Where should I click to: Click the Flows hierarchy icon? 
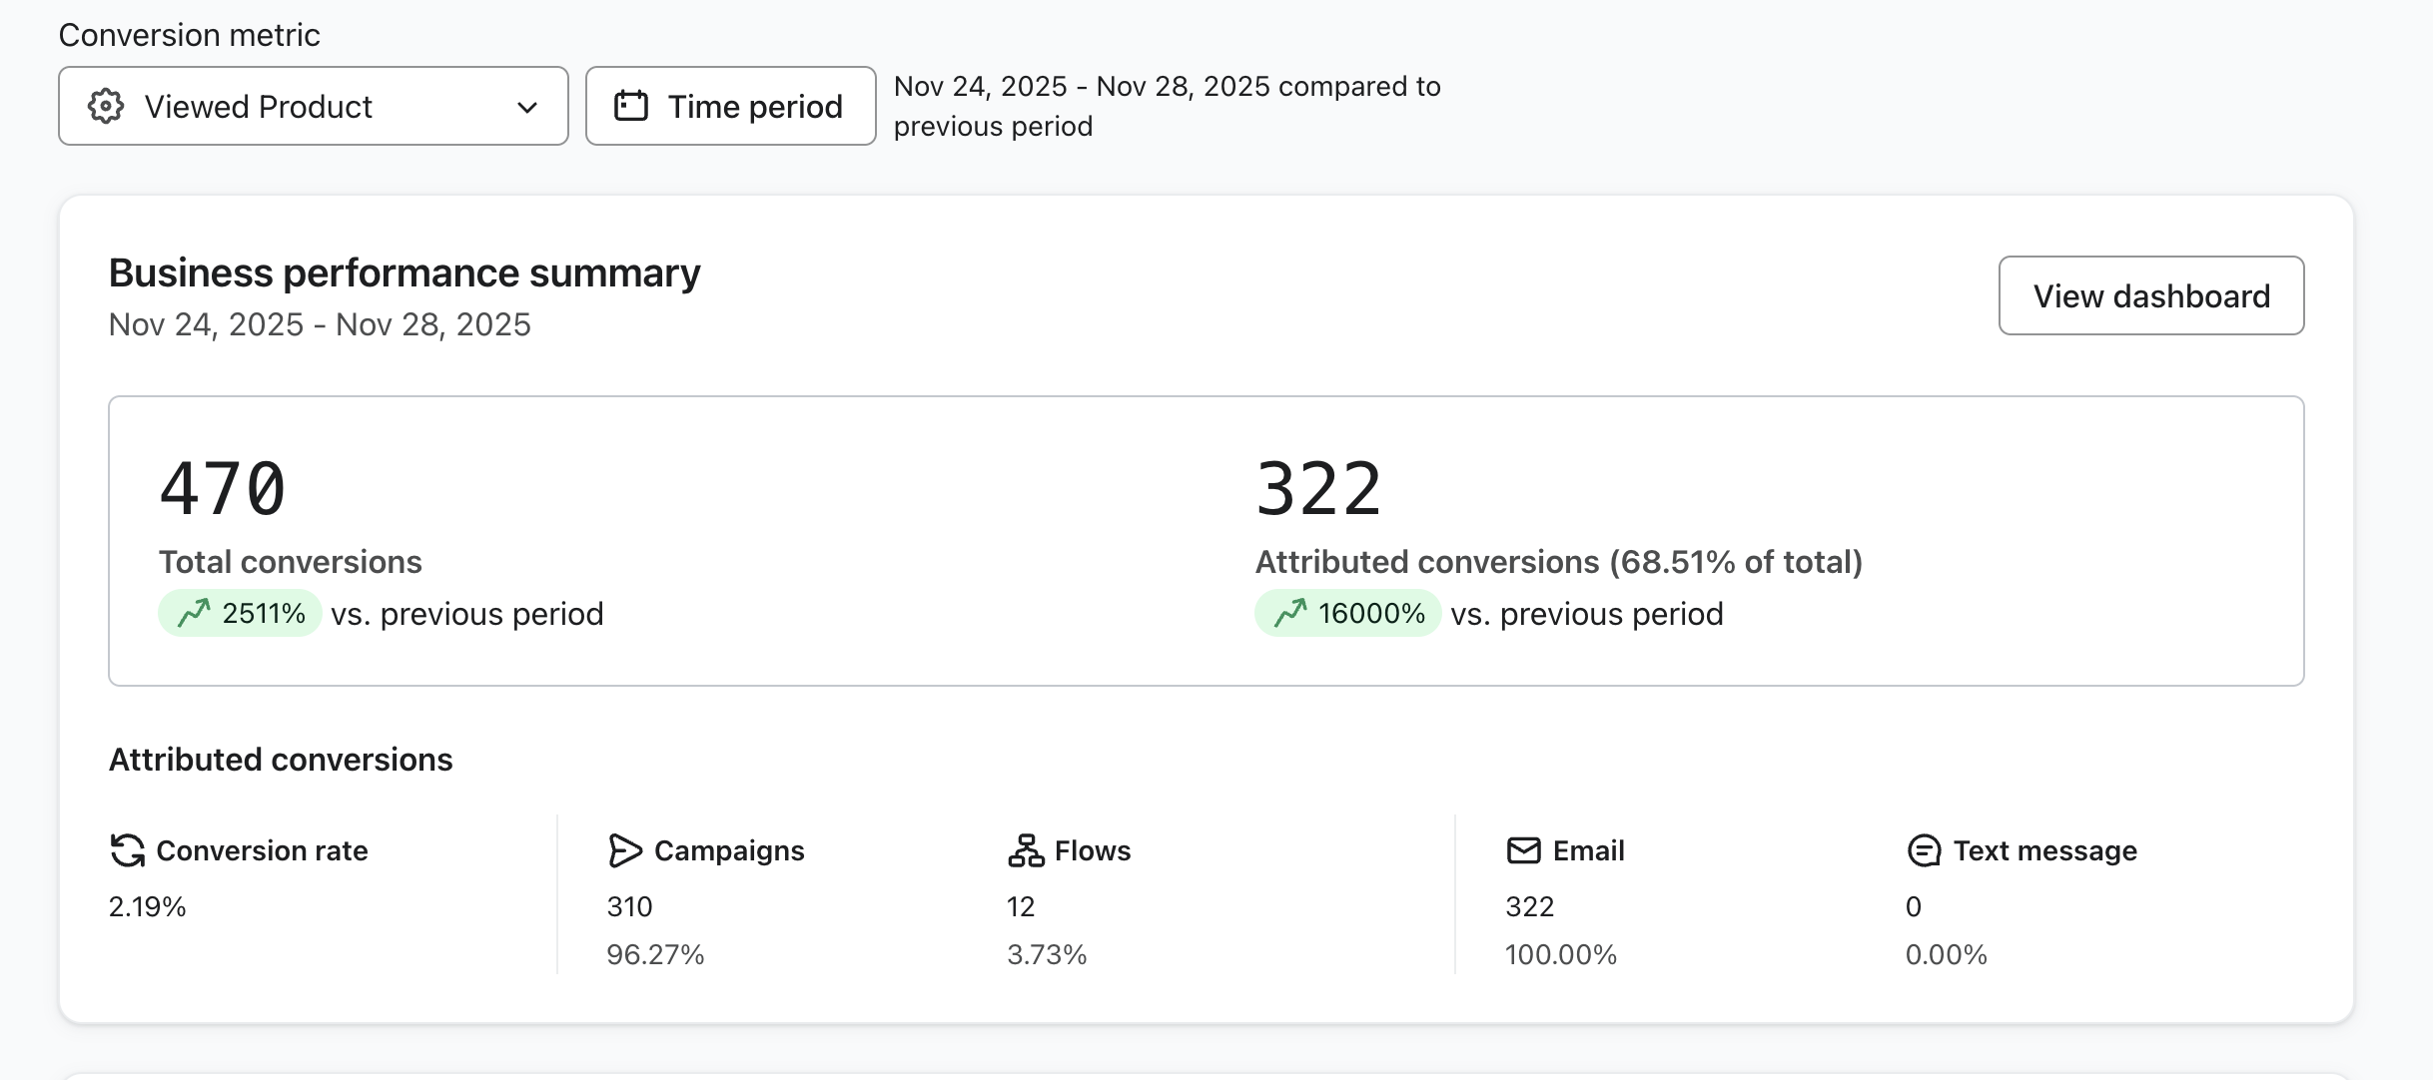(1026, 850)
